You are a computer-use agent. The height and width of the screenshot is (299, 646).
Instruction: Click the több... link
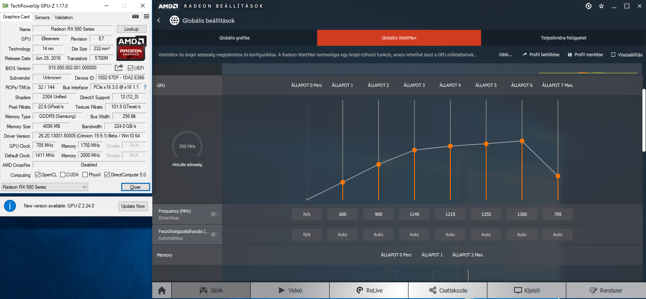(x=505, y=55)
